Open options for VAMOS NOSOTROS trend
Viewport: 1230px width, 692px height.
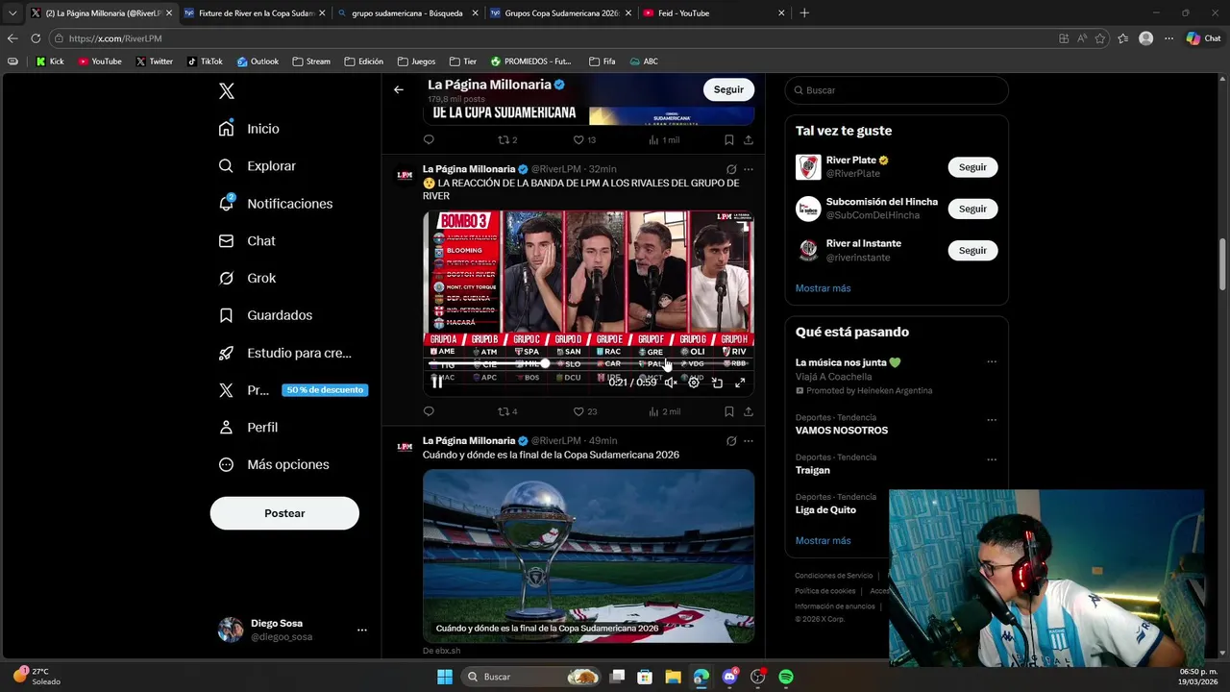pyautogui.click(x=992, y=420)
